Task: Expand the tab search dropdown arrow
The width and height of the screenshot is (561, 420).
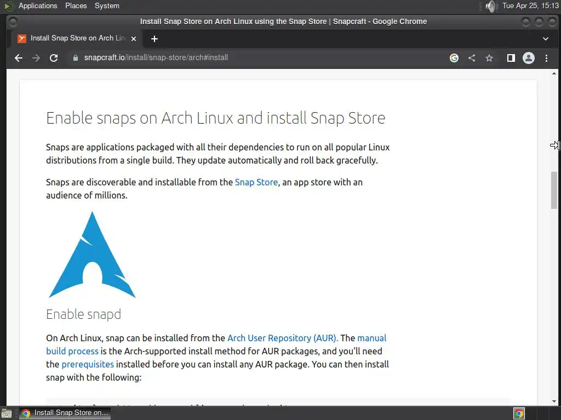Action: click(546, 39)
